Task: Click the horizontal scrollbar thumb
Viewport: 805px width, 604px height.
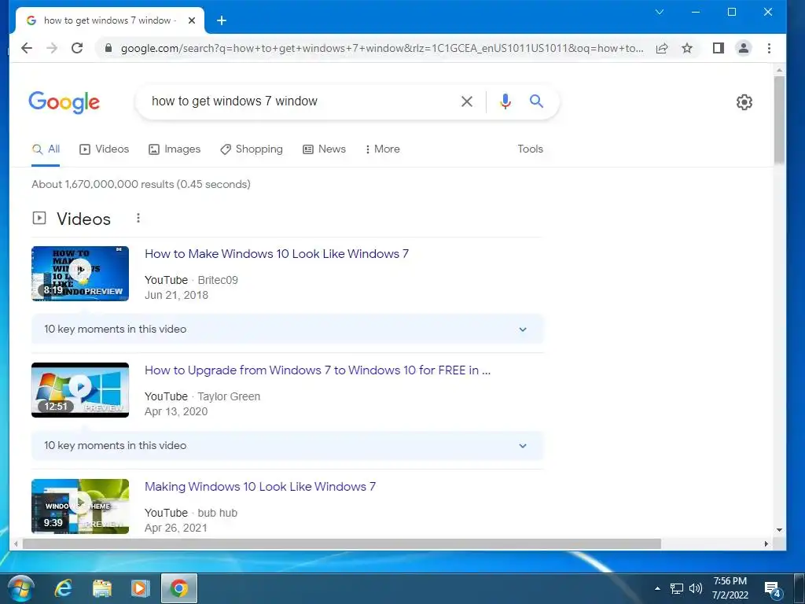Action: tap(342, 543)
